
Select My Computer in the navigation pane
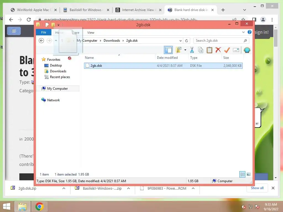coord(57,89)
